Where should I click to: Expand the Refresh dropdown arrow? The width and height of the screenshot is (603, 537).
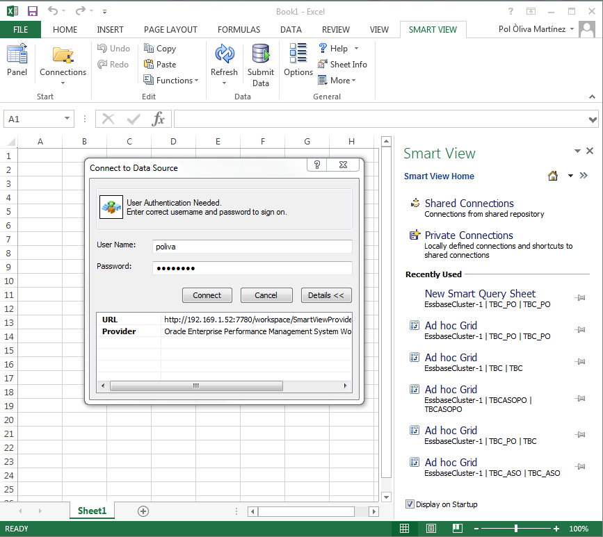224,83
